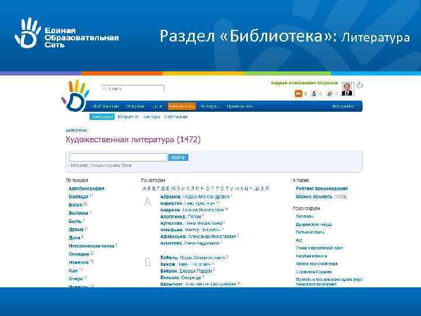Open the Драма genre
This screenshot has height=316, width=421.
pyautogui.click(x=76, y=229)
